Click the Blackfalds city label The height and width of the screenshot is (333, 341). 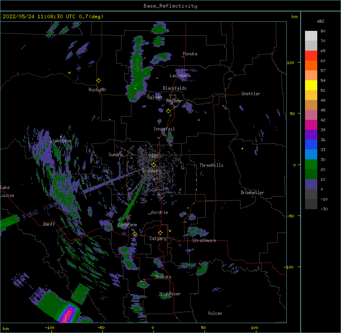click(x=174, y=88)
